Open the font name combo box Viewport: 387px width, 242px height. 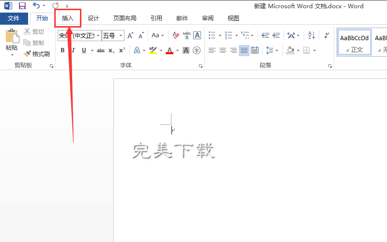point(79,35)
